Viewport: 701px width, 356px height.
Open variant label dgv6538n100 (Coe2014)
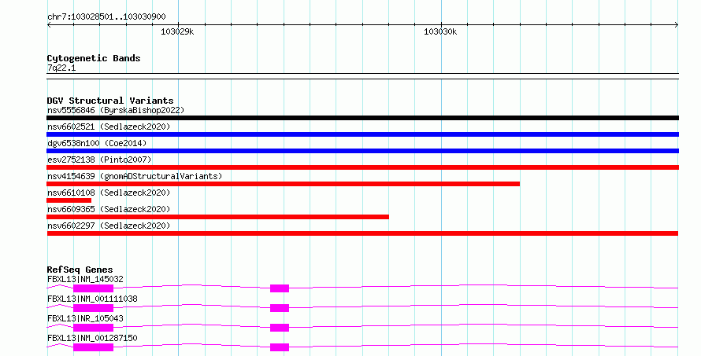tap(97, 143)
